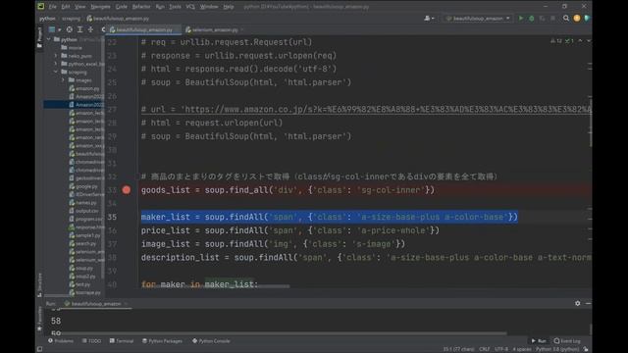Close the beautifulsoup_amazon run tab
The height and width of the screenshot is (353, 628).
(126, 304)
